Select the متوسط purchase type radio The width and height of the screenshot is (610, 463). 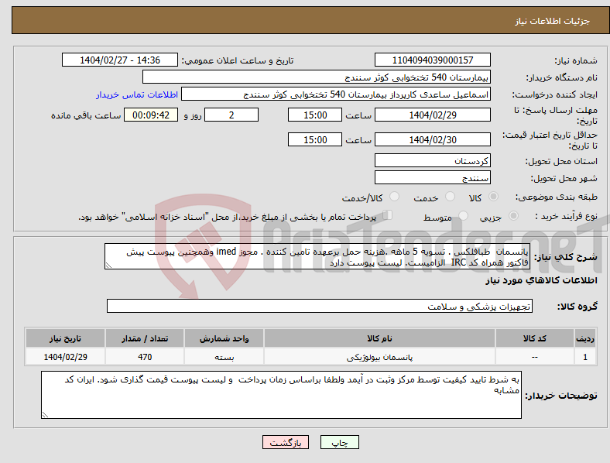[x=463, y=215]
